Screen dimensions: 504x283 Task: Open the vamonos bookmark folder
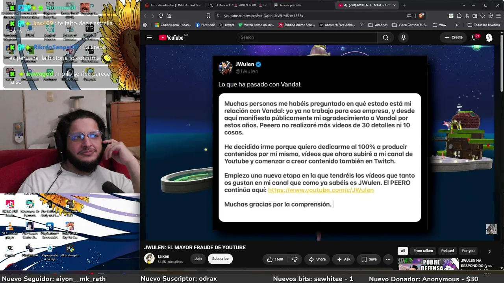pyautogui.click(x=378, y=25)
